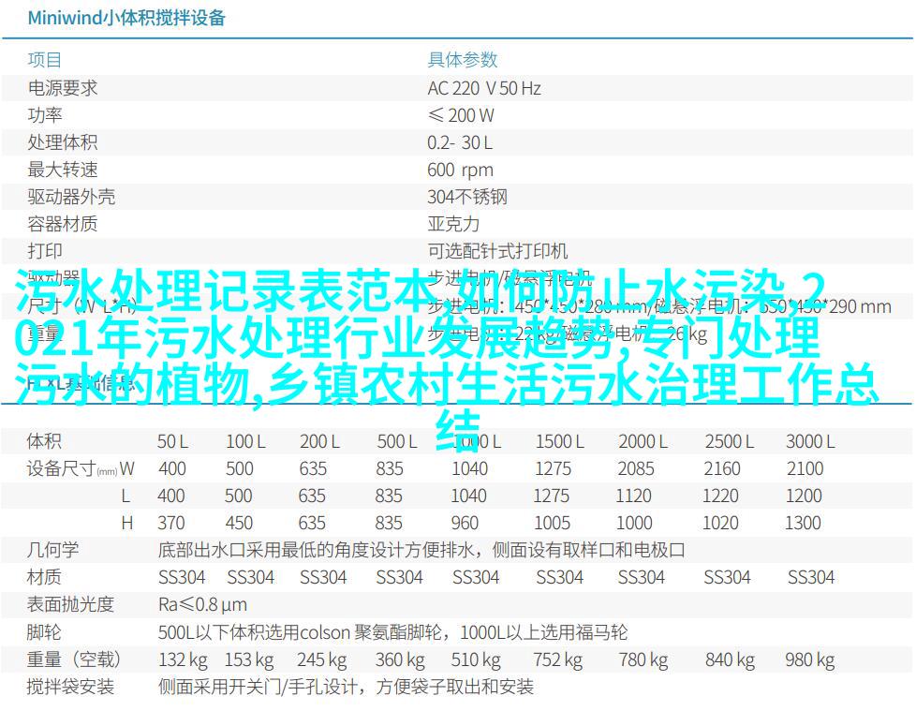The image size is (916, 711).
Task: Click the 1300 height value
Action: tap(804, 523)
